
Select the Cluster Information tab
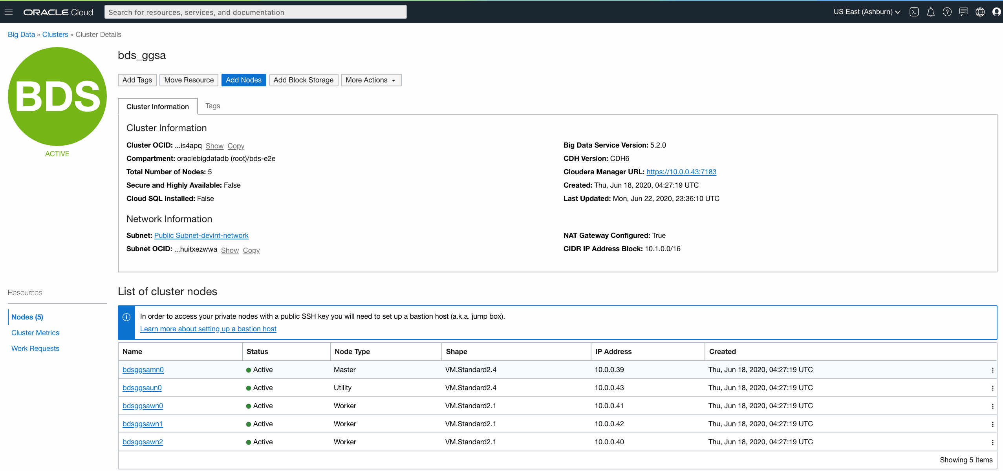pos(157,106)
